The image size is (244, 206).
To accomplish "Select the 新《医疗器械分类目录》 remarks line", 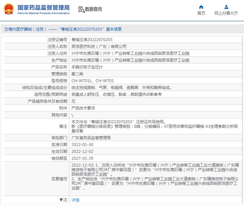I will (154, 129).
